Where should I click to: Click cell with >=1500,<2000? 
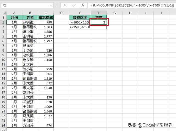80,27
